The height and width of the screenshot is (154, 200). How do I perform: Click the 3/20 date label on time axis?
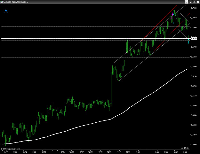click(138, 152)
